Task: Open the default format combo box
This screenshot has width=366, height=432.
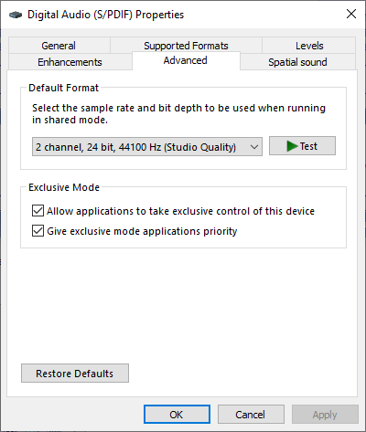Action: coord(147,147)
